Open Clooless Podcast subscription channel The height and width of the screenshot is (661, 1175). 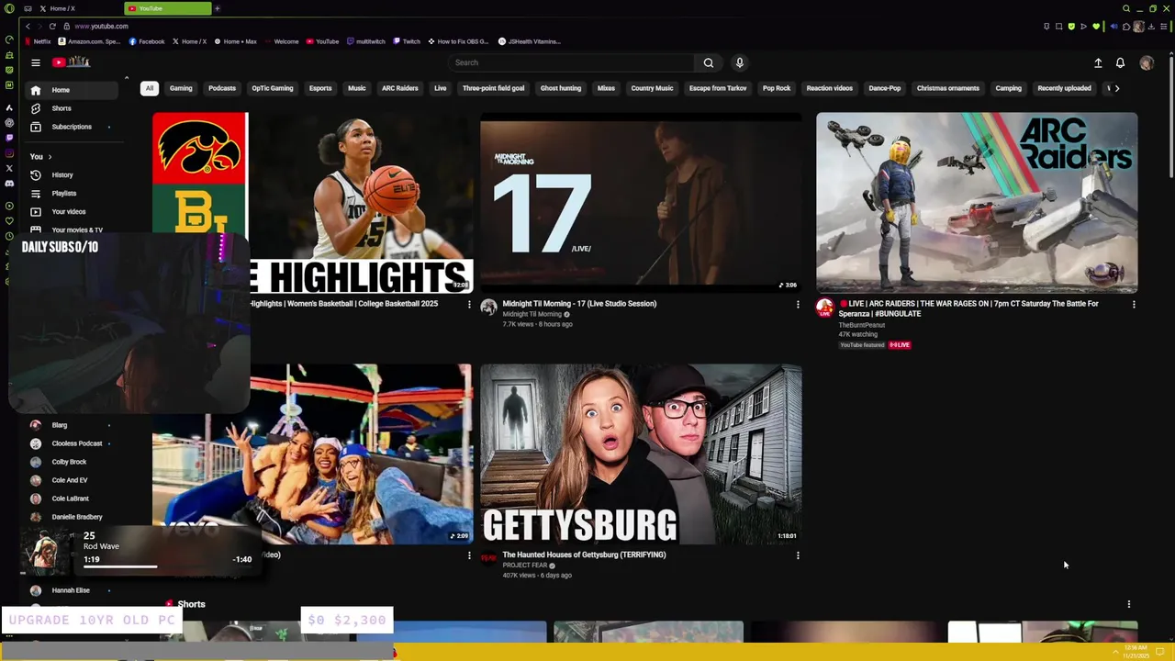point(70,443)
